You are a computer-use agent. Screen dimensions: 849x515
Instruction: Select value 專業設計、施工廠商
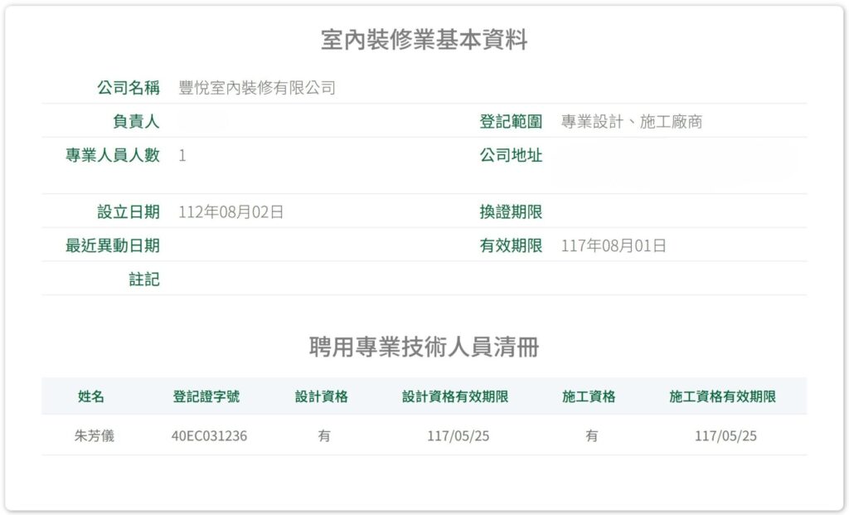(631, 121)
